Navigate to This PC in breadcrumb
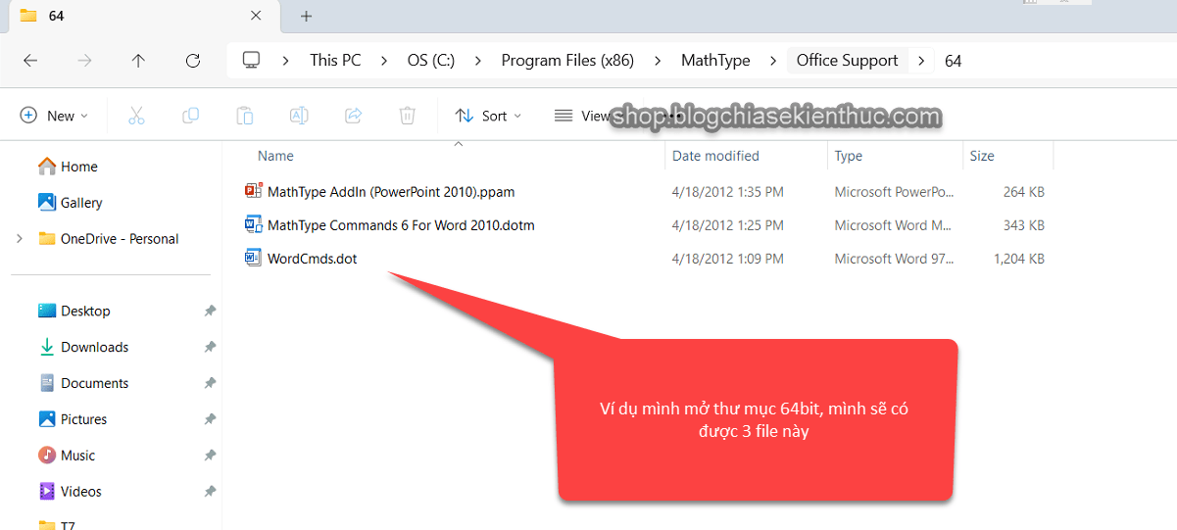Screen dimensions: 1177x530 pyautogui.click(x=335, y=61)
